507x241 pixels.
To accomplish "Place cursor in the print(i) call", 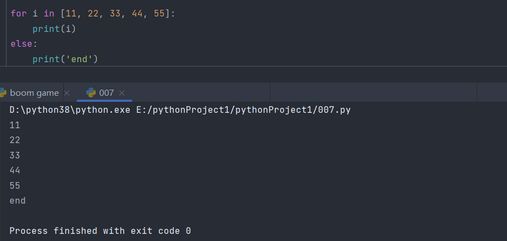I will click(x=53, y=29).
